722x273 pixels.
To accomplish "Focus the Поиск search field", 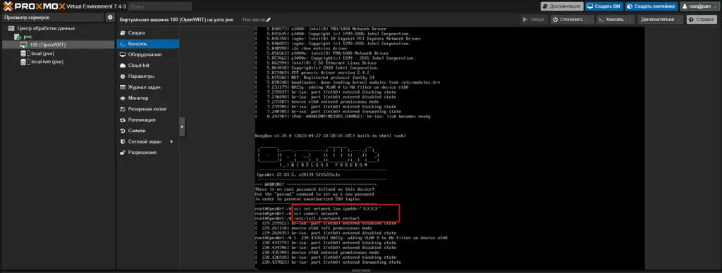I will 160,6.
